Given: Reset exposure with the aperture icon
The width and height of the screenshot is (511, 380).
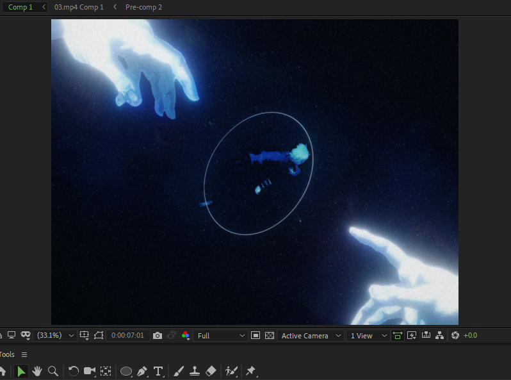Looking at the screenshot, I should tap(455, 335).
